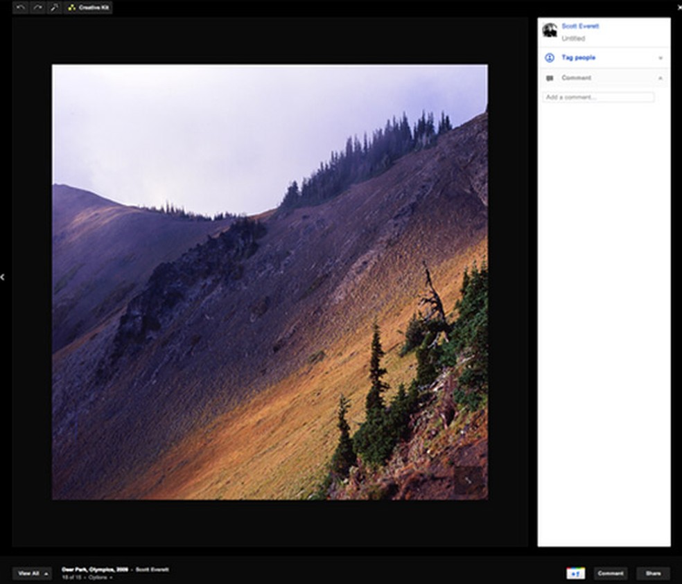Image resolution: width=682 pixels, height=584 pixels.
Task: Open Scott Everett link in bottom bar
Action: 152,569
